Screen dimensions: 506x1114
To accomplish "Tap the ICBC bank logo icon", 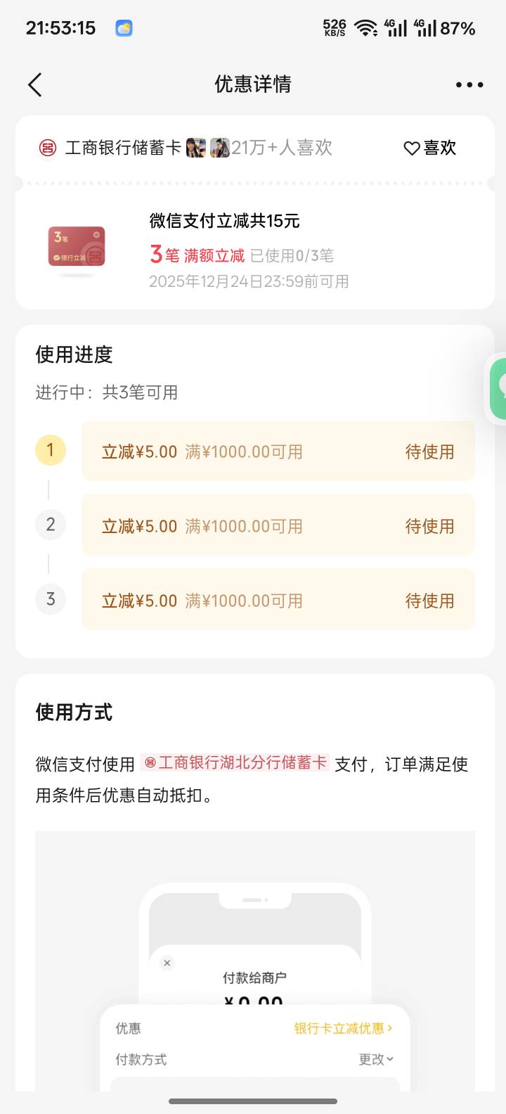I will (47, 148).
